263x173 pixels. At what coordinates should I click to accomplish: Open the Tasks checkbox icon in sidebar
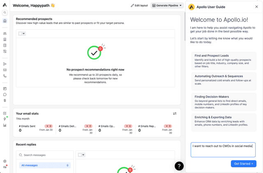pos(5,113)
